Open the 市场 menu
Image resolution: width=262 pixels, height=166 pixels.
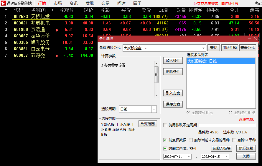(x=58, y=3)
